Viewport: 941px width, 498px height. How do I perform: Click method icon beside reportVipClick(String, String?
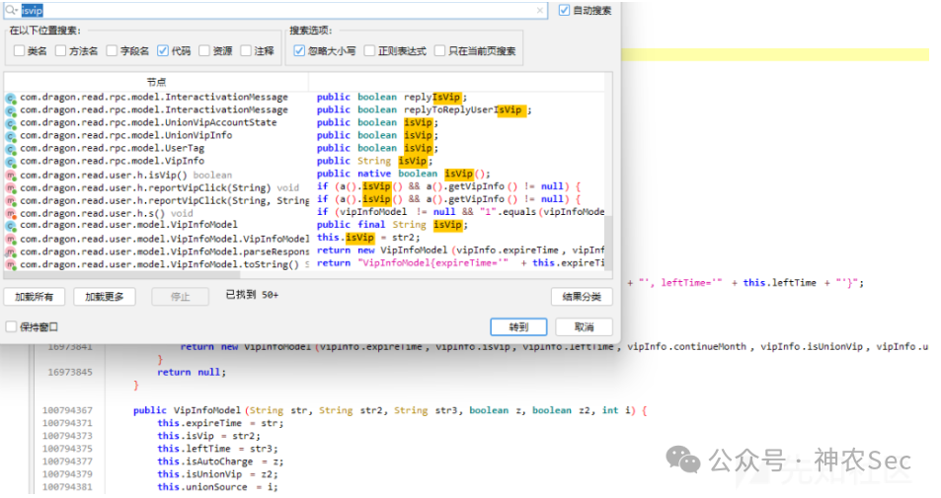point(10,201)
